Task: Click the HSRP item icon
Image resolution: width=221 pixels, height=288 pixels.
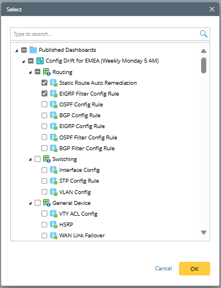Action: click(x=53, y=224)
